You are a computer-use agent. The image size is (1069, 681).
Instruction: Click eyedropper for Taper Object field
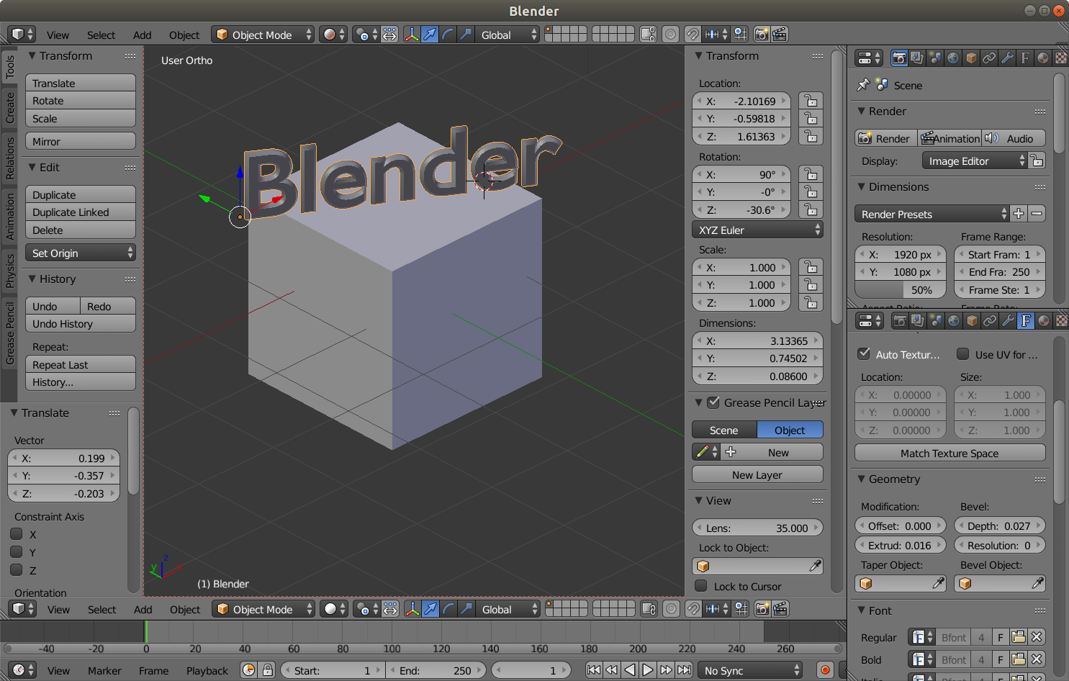tap(938, 584)
